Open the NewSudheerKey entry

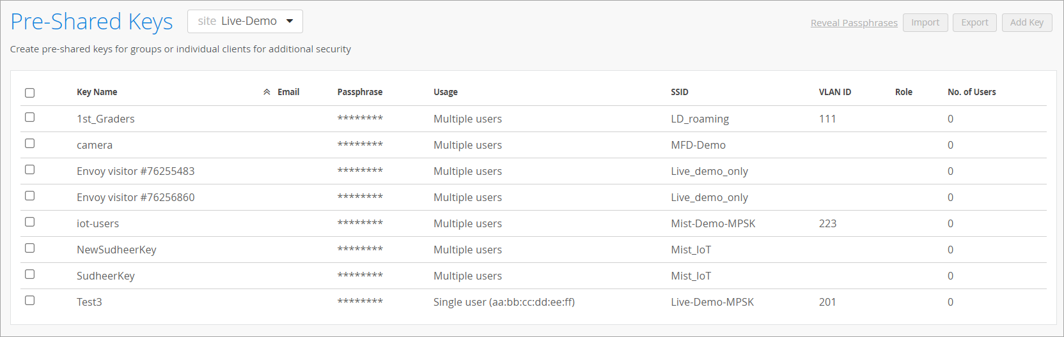(x=116, y=250)
